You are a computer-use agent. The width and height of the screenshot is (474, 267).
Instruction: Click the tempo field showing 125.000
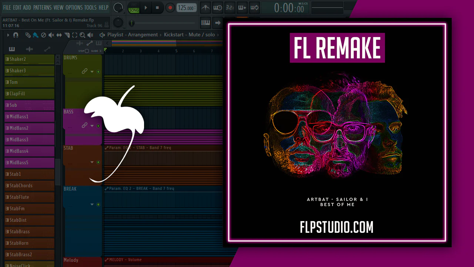[186, 8]
